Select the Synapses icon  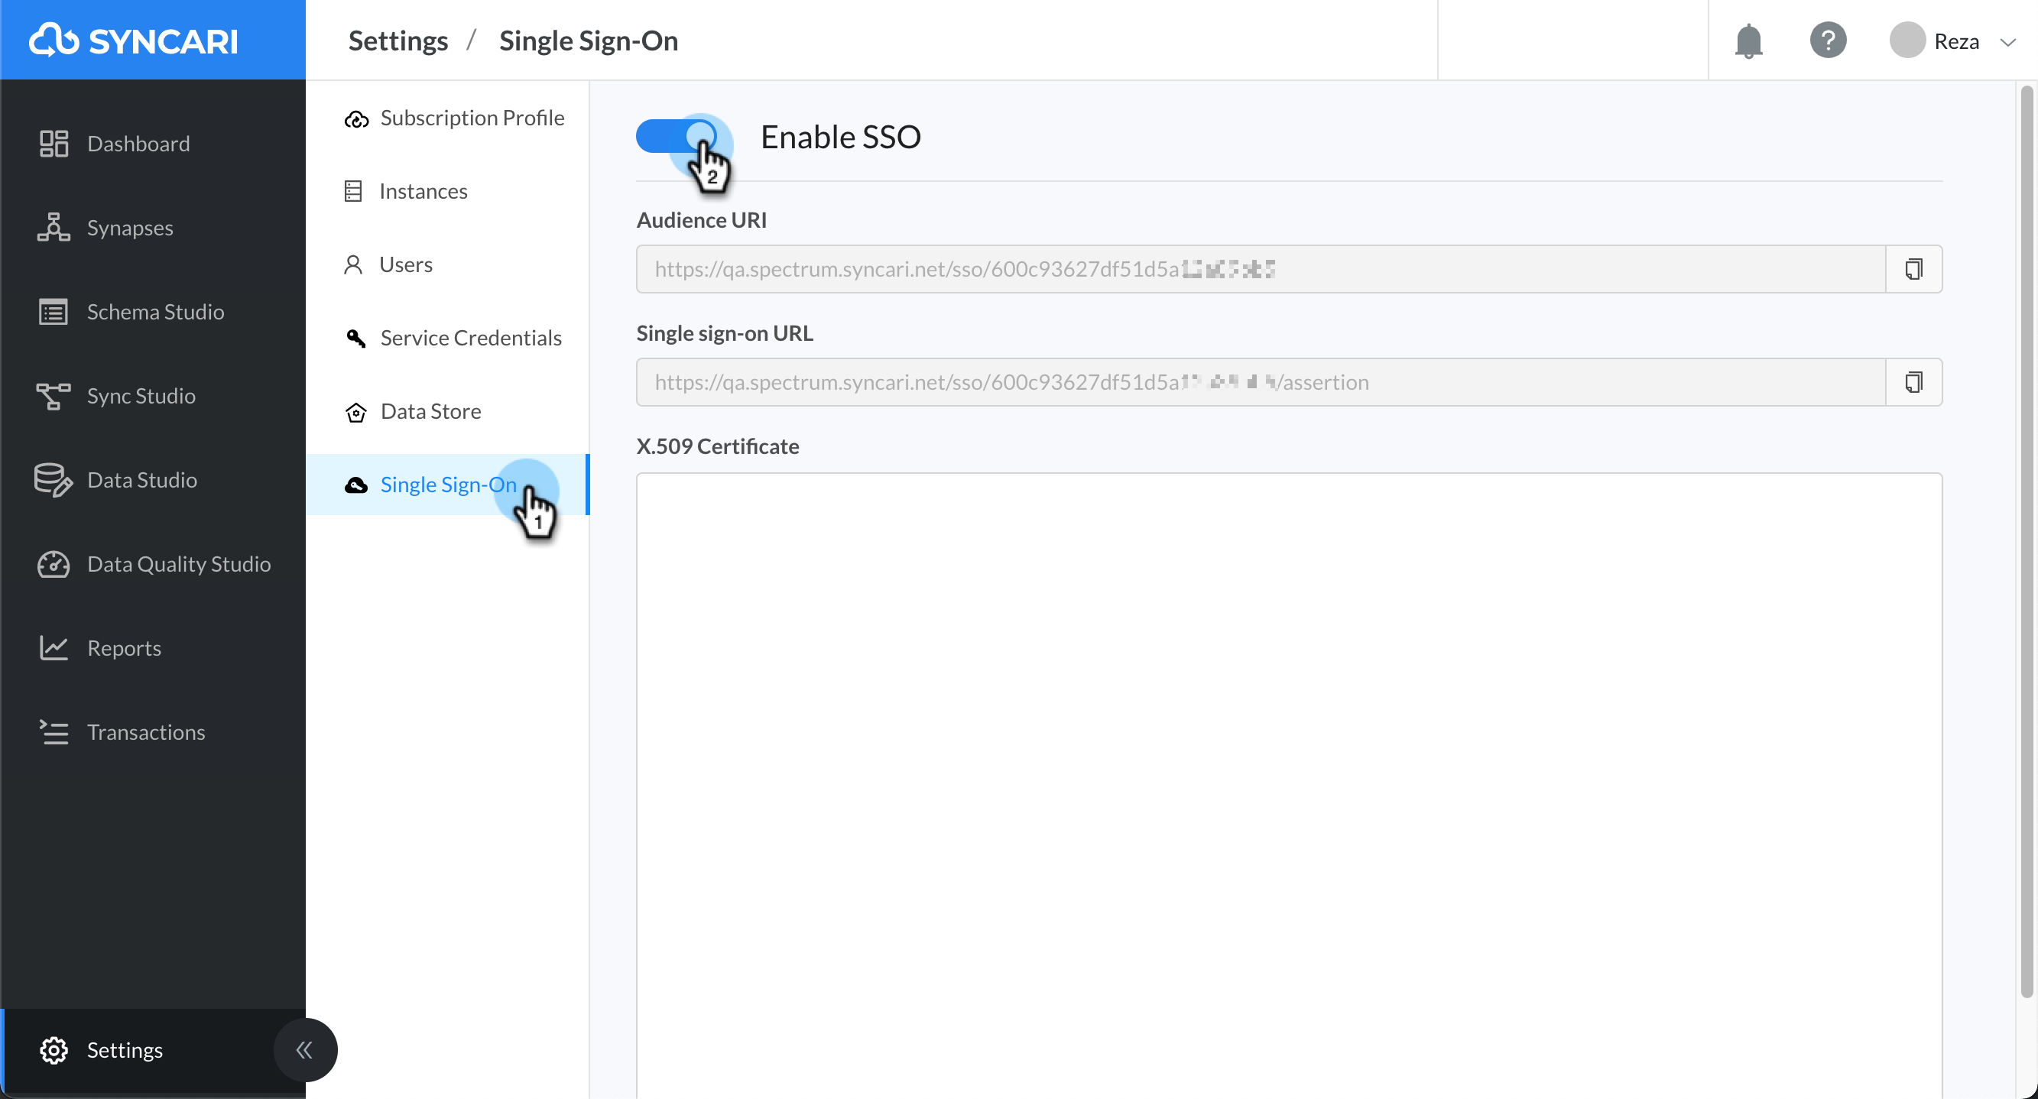click(52, 227)
